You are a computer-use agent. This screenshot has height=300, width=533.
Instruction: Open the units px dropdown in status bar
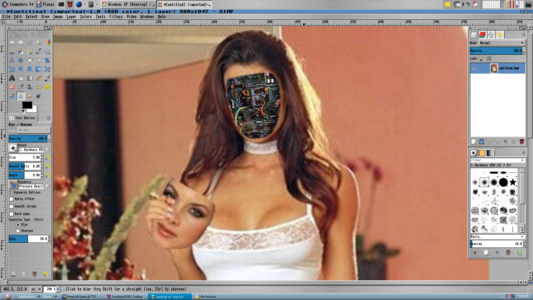point(36,289)
